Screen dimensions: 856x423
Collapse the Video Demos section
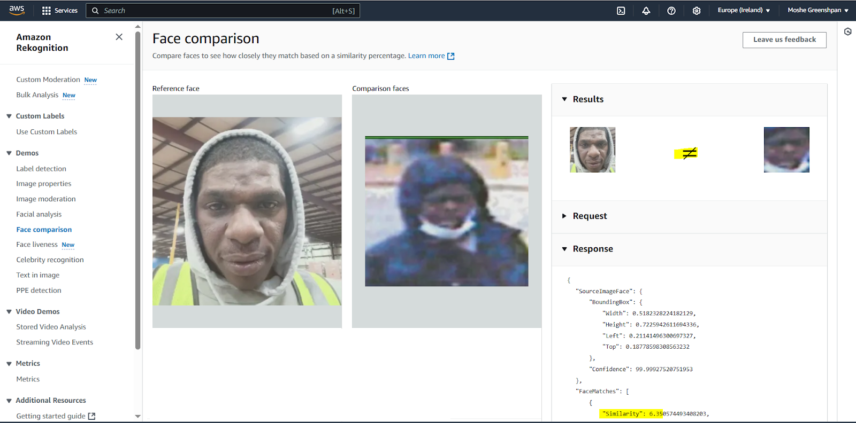pyautogui.click(x=9, y=311)
